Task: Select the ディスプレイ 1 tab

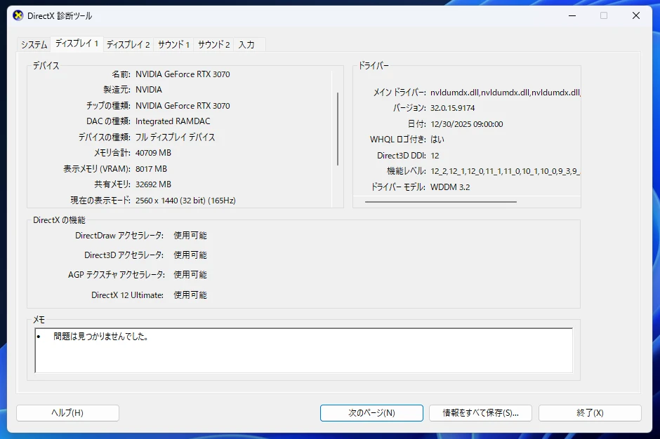Action: [x=77, y=43]
